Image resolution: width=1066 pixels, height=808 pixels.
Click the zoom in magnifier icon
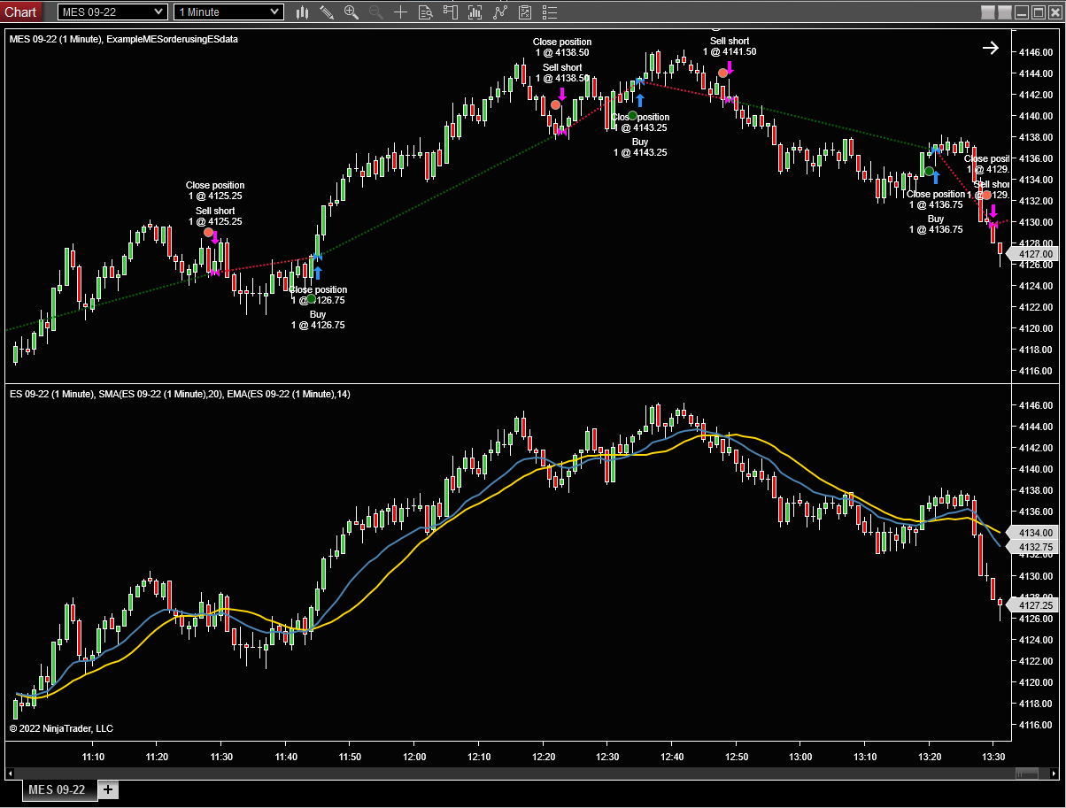point(351,12)
